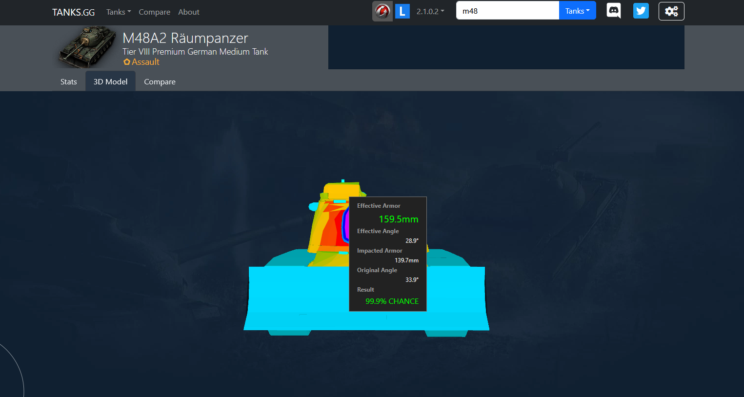Focus the search field containing m48
This screenshot has width=744, height=397.
pos(507,11)
